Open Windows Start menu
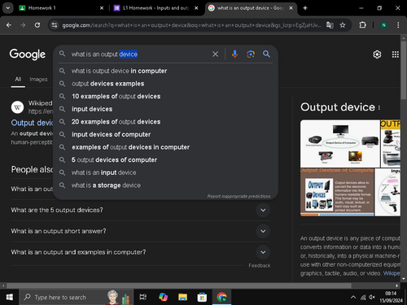 click(x=10, y=298)
